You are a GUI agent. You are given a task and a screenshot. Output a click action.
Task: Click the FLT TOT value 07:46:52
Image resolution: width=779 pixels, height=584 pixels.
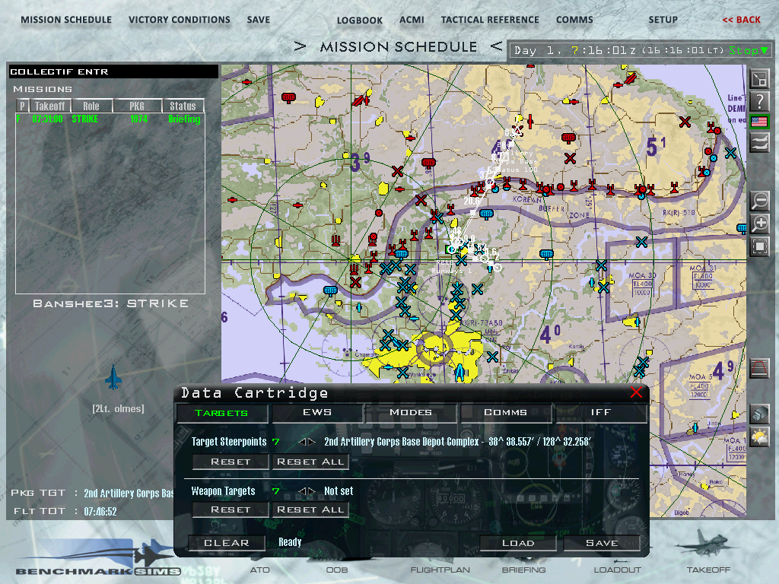(x=100, y=512)
